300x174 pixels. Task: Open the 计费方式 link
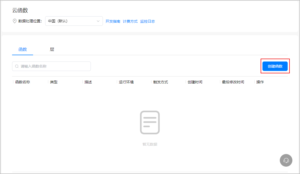pyautogui.click(x=130, y=21)
